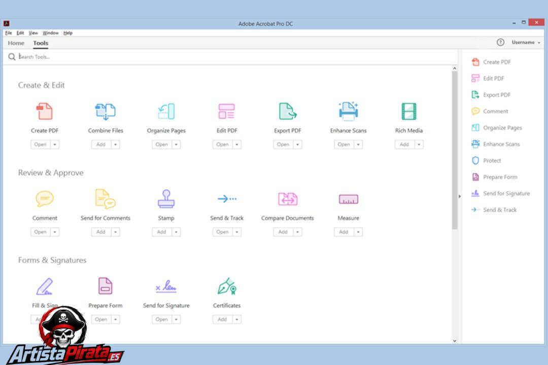
Task: Click the Protect shield sidebar icon
Action: [475, 160]
